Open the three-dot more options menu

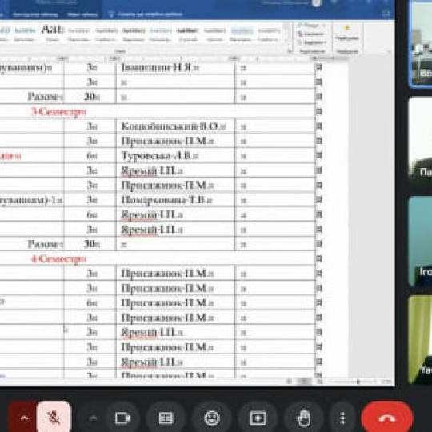click(x=342, y=418)
